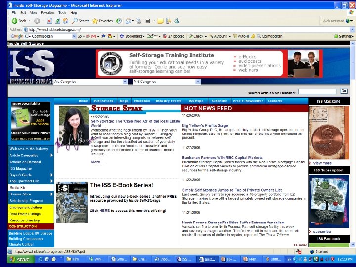This screenshot has height=267, width=356.
Task: Click the Go button beside article search
Action: click(344, 91)
